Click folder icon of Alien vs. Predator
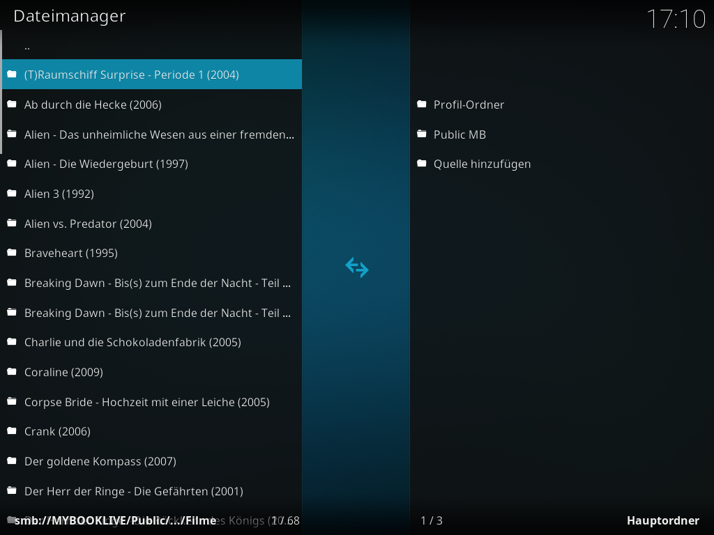The height and width of the screenshot is (535, 714). (x=12, y=224)
